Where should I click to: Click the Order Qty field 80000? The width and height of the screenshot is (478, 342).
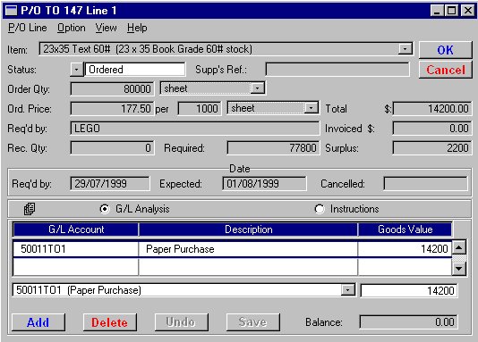pyautogui.click(x=112, y=89)
